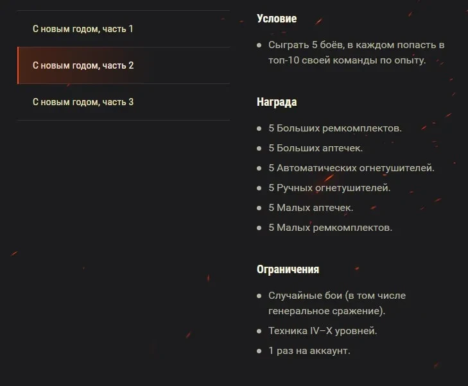
Task: Switch to "С новым годом, часть 3" tab
Action: click(x=83, y=102)
